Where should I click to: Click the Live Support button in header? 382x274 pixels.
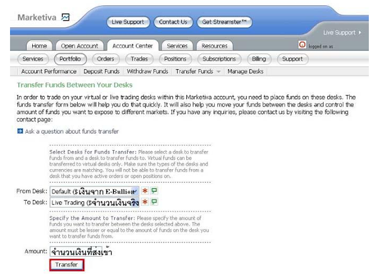(x=128, y=22)
